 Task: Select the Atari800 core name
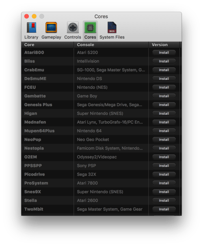pos(34,53)
